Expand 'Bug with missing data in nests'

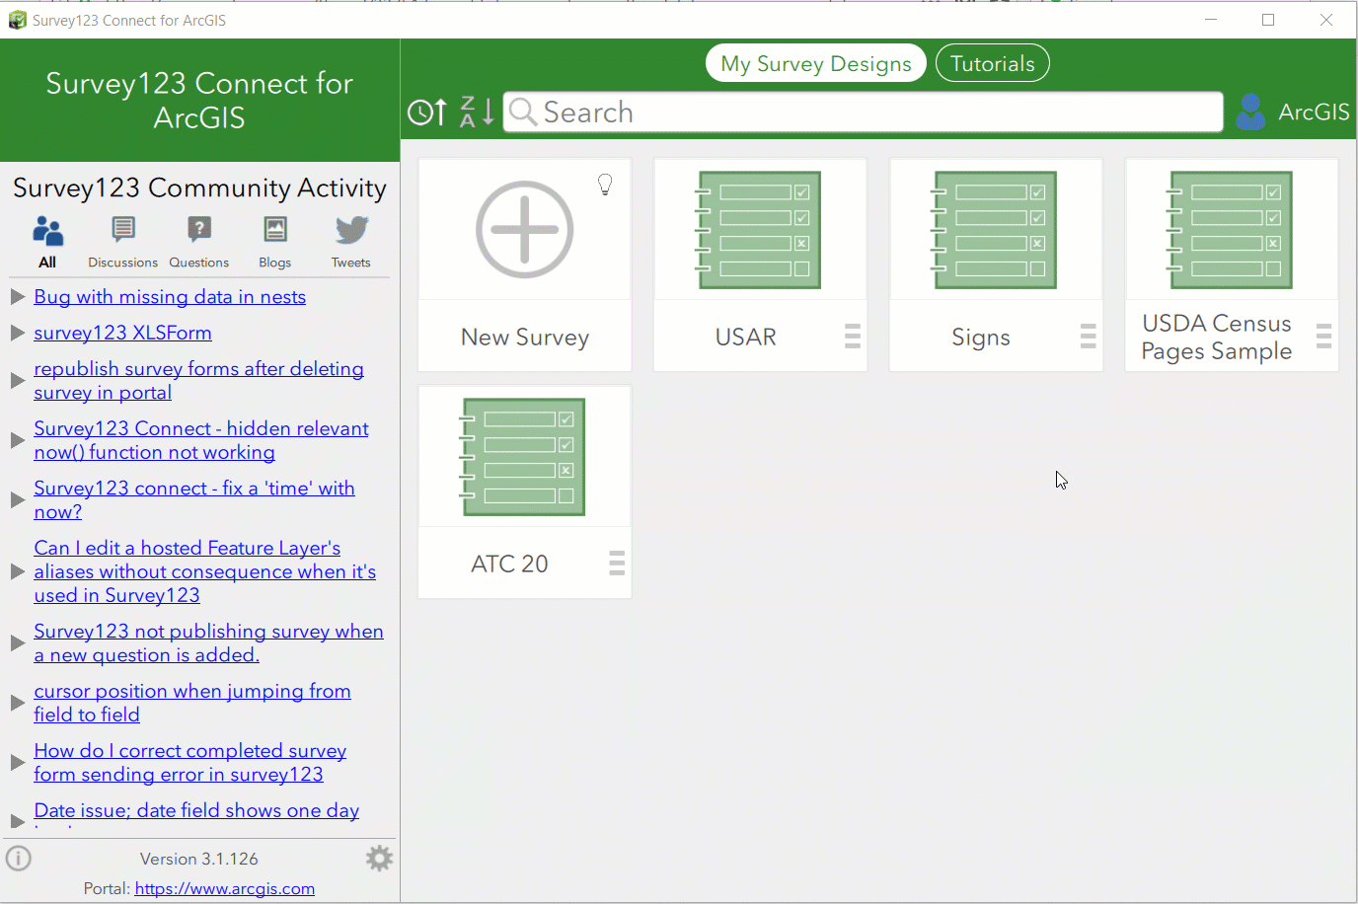(17, 296)
